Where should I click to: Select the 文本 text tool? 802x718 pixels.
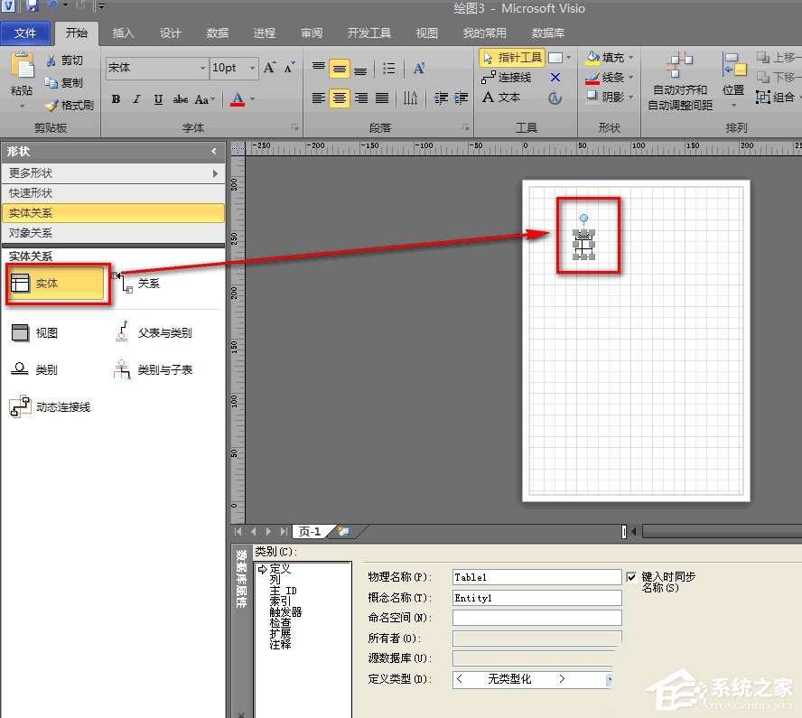coord(508,97)
